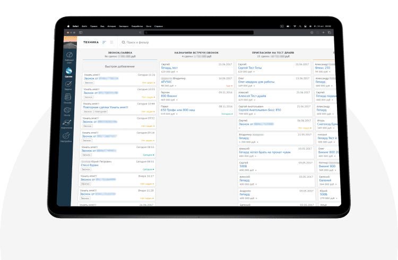Image resolution: width=398 pixels, height=260 pixels.
Task: Click the Wi-Fi status icon in menu bar
Action: tap(295, 26)
